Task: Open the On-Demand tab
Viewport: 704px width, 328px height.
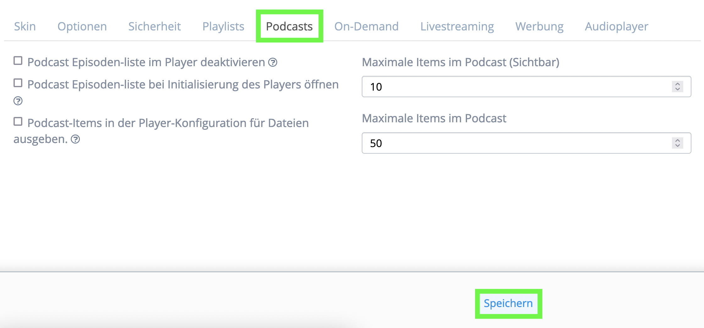Action: click(366, 26)
